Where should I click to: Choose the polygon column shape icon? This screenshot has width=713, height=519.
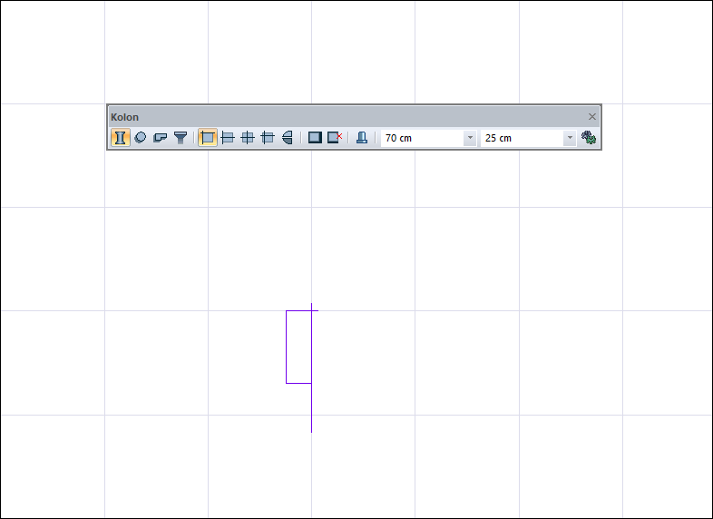(x=160, y=137)
